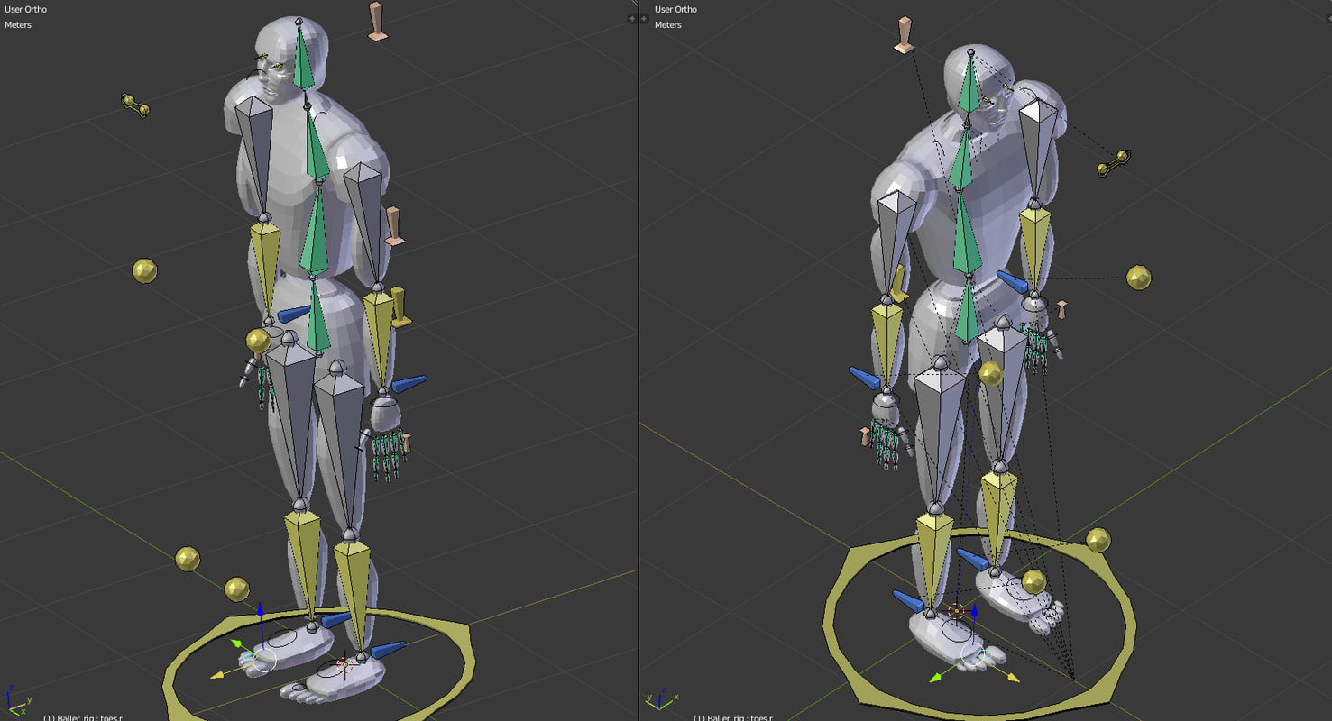Viewport: 1332px width, 721px height.
Task: Select yellow sphere on ring edge, right viewport
Action: coord(1098,540)
